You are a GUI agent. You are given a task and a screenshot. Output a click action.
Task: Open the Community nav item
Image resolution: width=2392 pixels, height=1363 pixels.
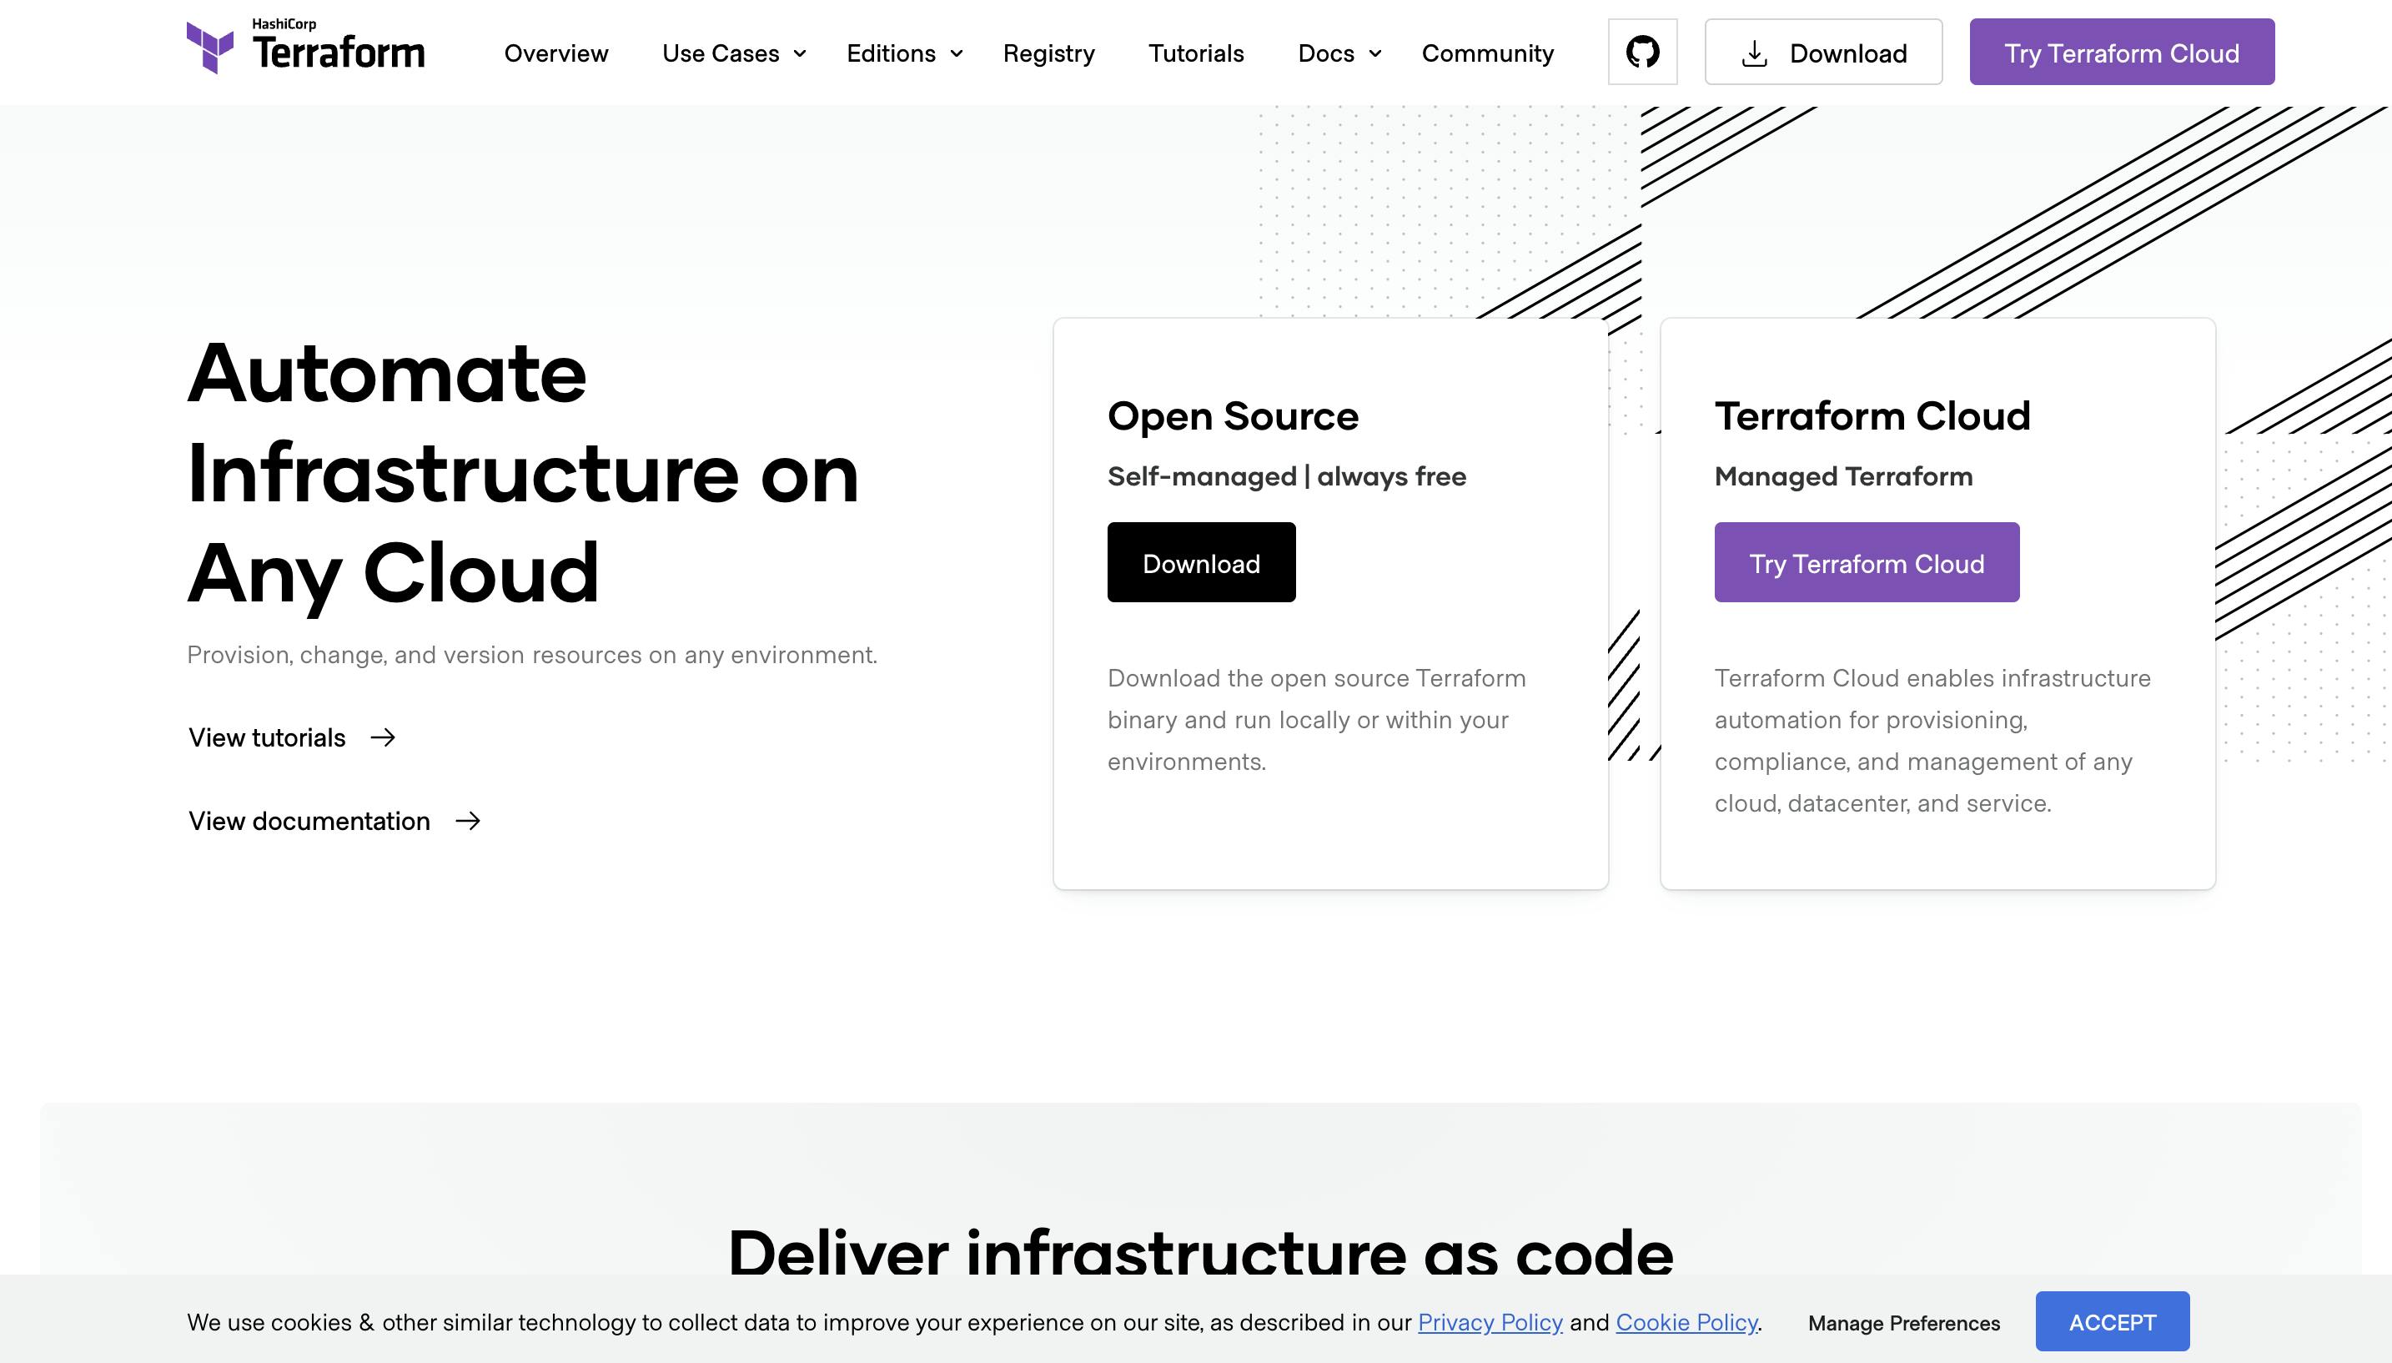[1487, 53]
